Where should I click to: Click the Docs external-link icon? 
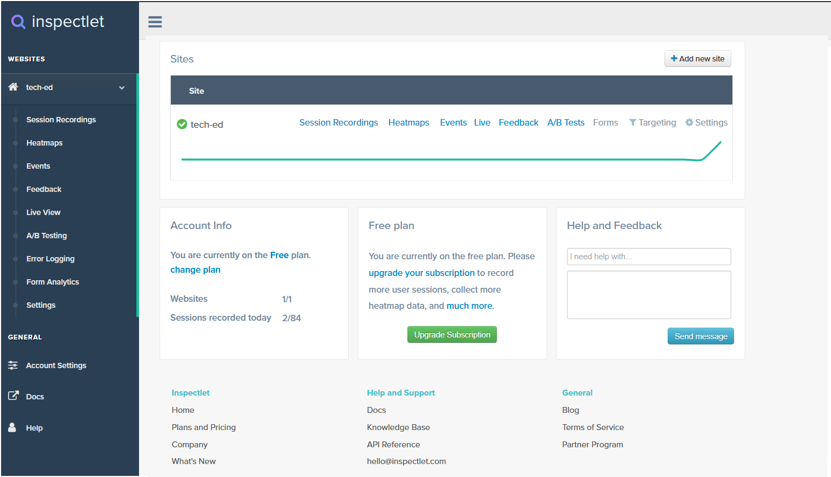pos(13,396)
